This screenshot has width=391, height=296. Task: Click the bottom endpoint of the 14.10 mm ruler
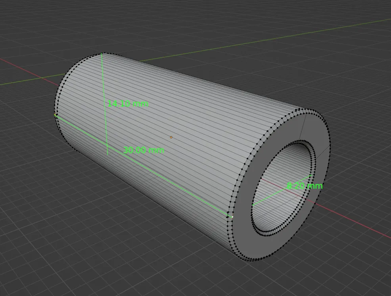(107, 154)
